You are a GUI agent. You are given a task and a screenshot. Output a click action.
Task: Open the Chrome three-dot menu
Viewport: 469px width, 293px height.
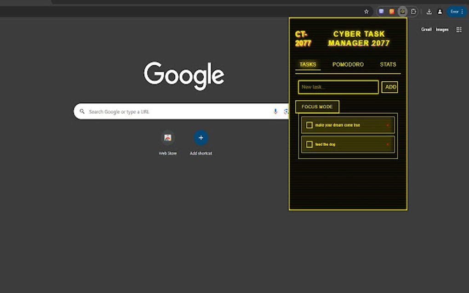click(463, 11)
